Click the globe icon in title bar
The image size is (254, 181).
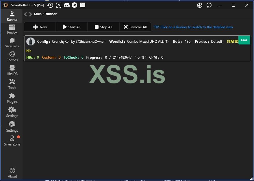tap(200, 5)
